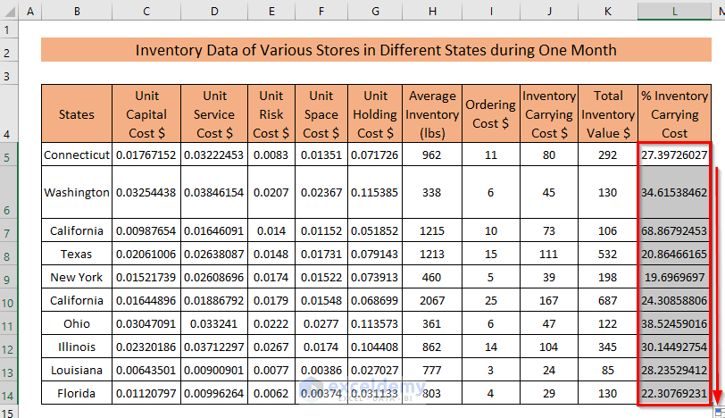
Task: Click the Total Inventory Value $ header
Action: [607, 113]
